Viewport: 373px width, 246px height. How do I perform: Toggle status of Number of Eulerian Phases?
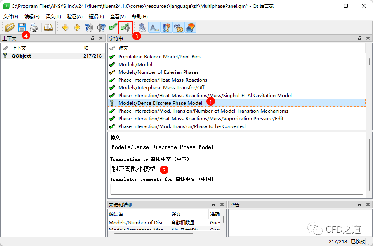(112, 72)
